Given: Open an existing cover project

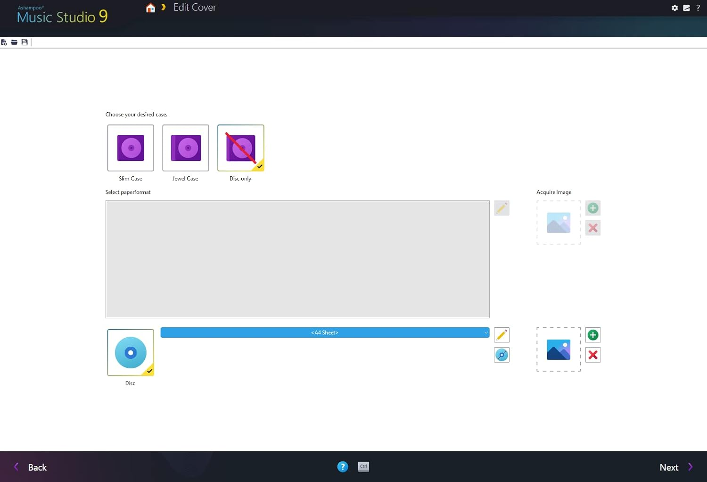Looking at the screenshot, I should (x=14, y=42).
